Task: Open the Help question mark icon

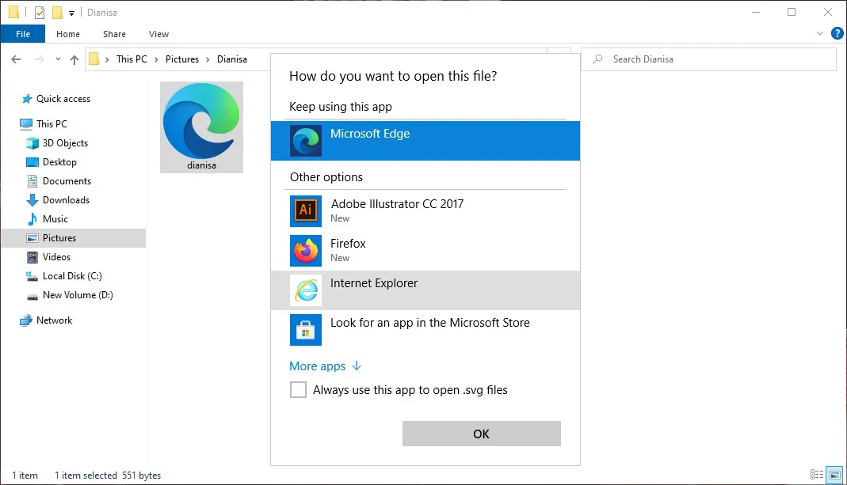Action: [x=837, y=34]
